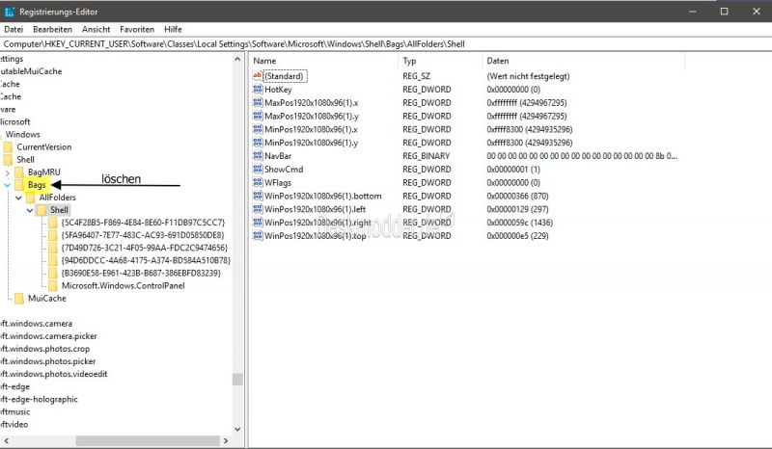Click the ShowCmd value icon
This screenshot has height=449, width=772.
click(x=257, y=169)
